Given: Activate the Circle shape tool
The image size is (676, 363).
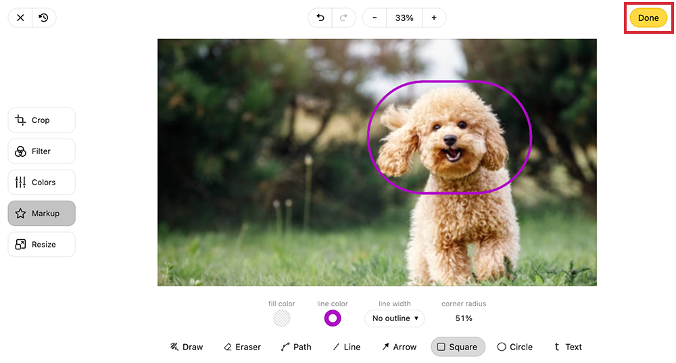Looking at the screenshot, I should [x=514, y=347].
